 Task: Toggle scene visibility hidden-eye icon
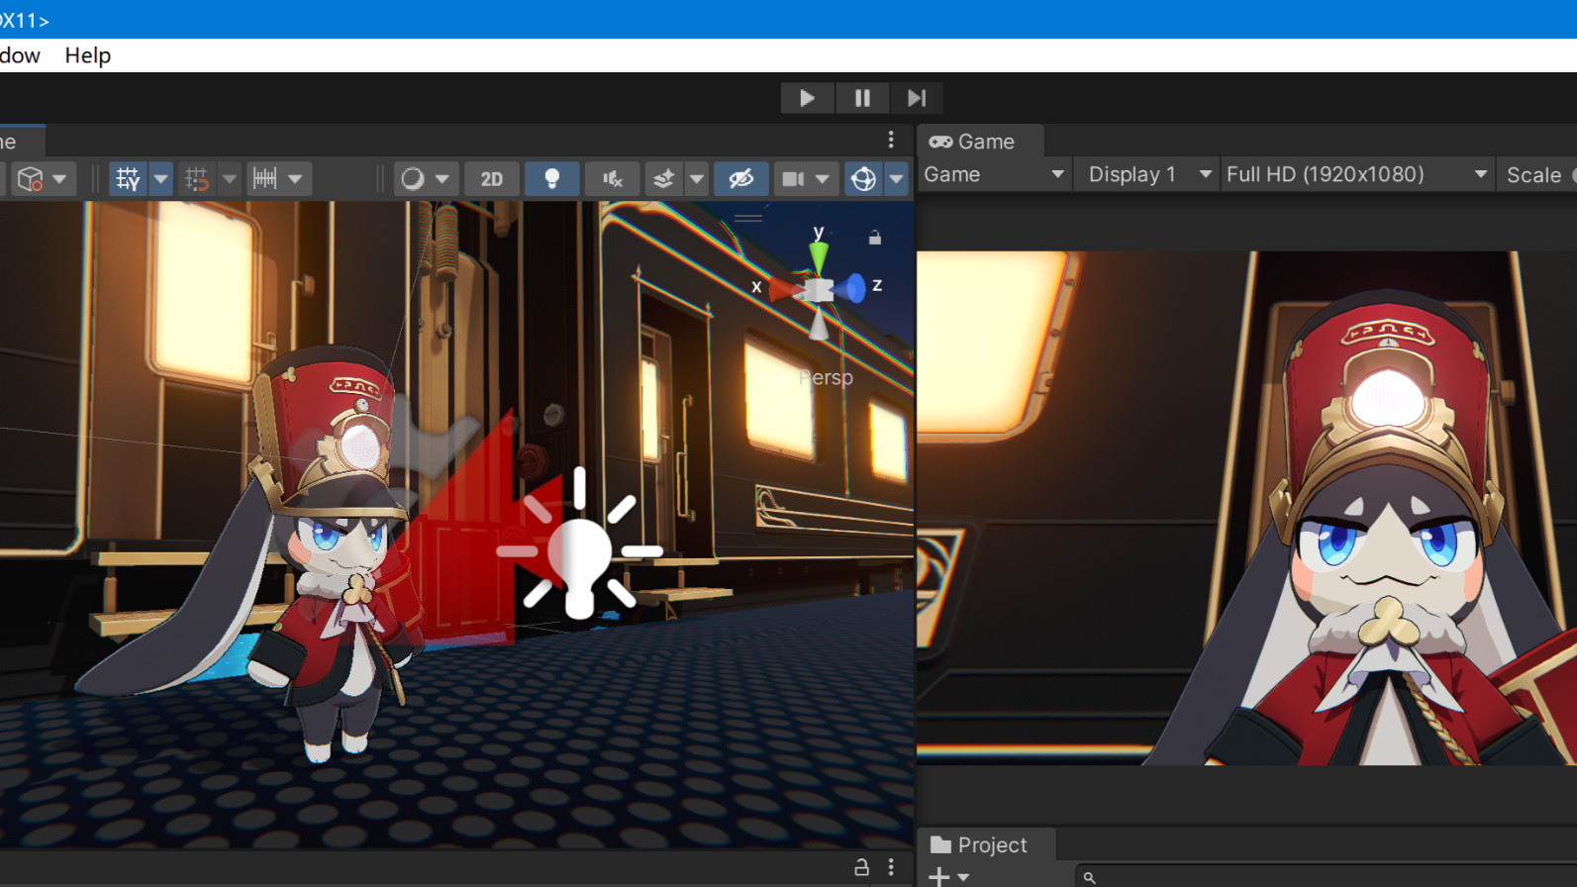[x=740, y=179]
